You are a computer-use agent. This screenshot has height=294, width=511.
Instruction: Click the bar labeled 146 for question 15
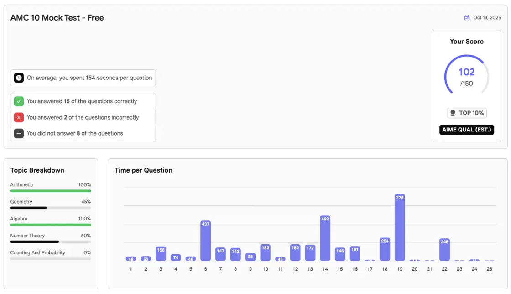click(x=340, y=254)
